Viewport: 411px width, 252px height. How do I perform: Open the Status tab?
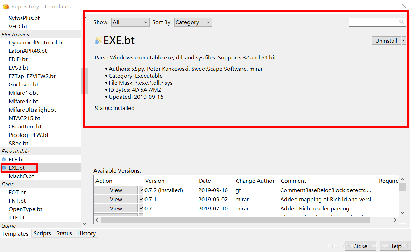point(64,233)
